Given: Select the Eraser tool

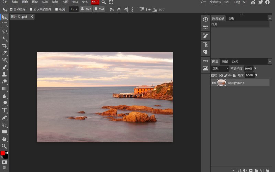Looking at the screenshot, I should [4, 82].
